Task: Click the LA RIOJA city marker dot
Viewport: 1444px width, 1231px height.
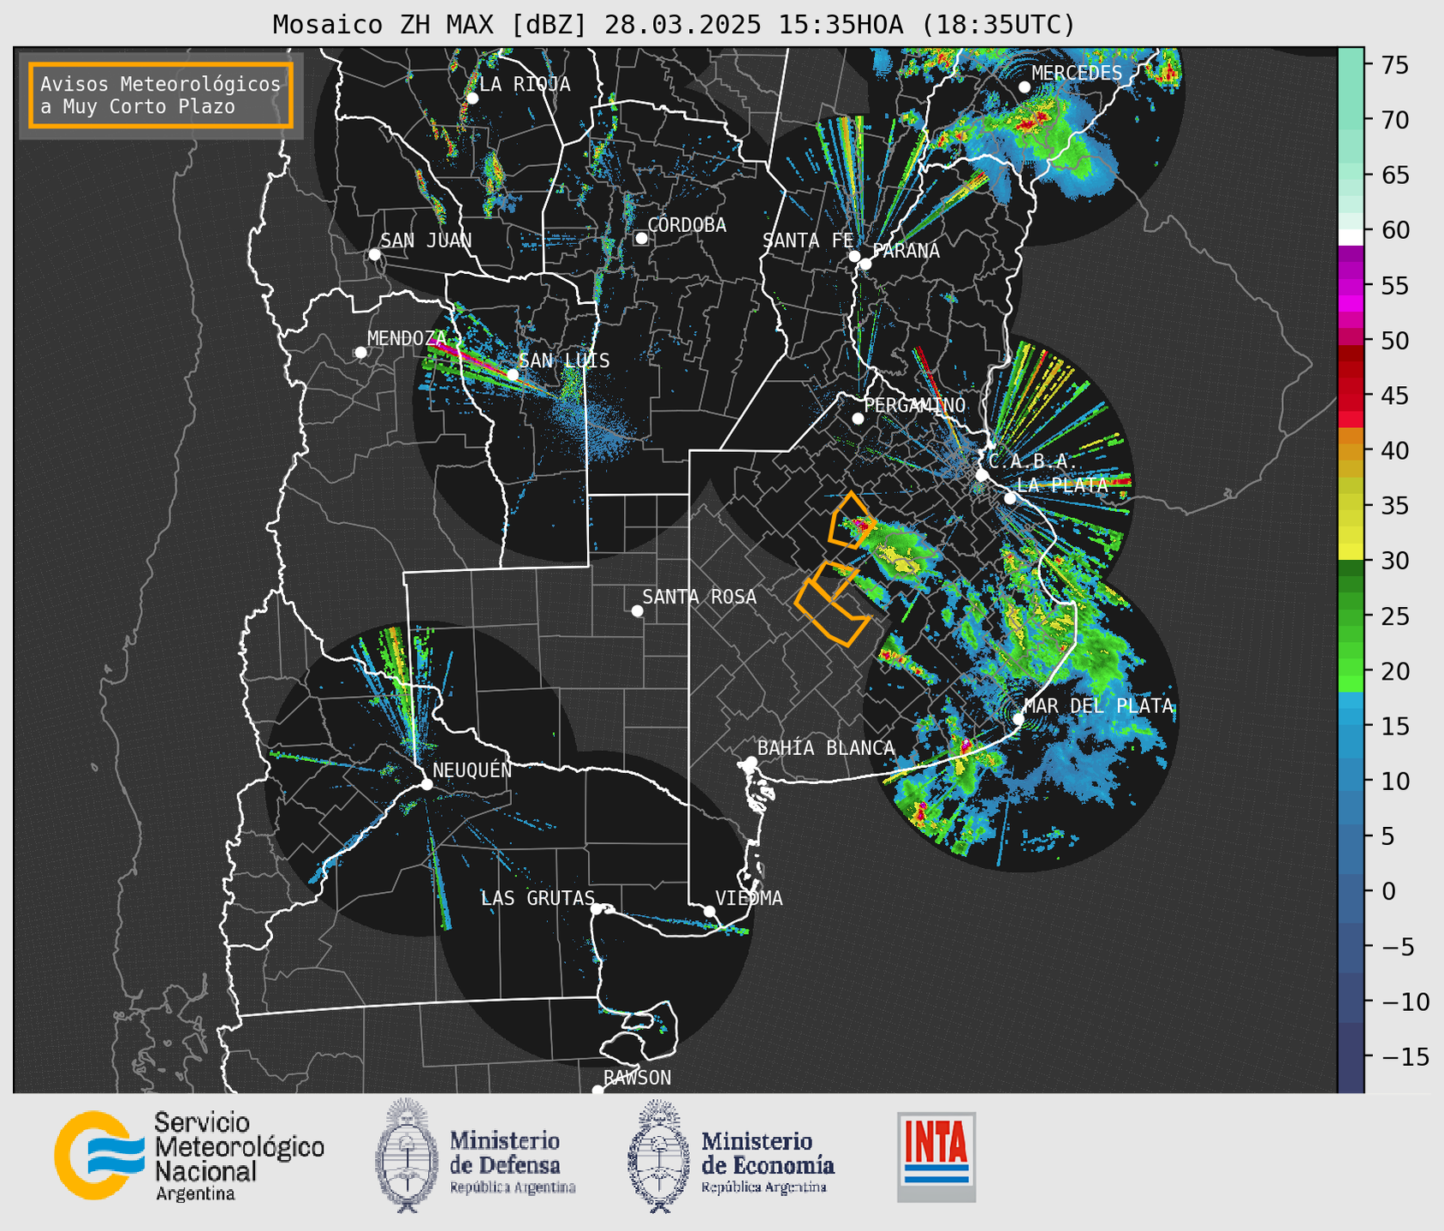Action: (x=472, y=98)
